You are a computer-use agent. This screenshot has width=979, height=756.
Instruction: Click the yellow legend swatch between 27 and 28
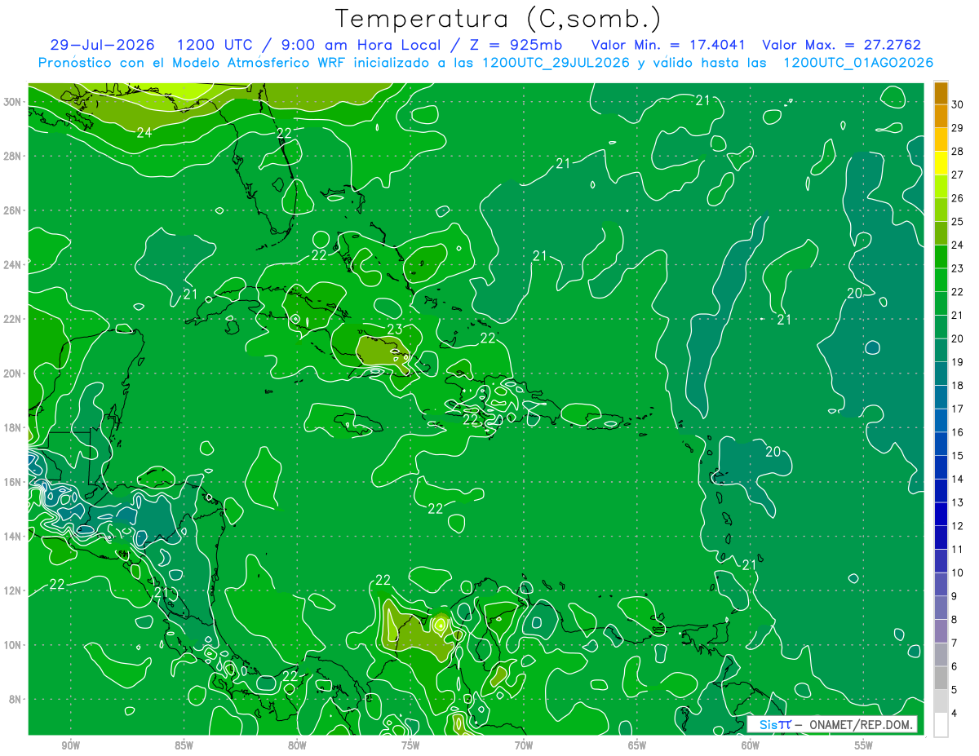941,163
